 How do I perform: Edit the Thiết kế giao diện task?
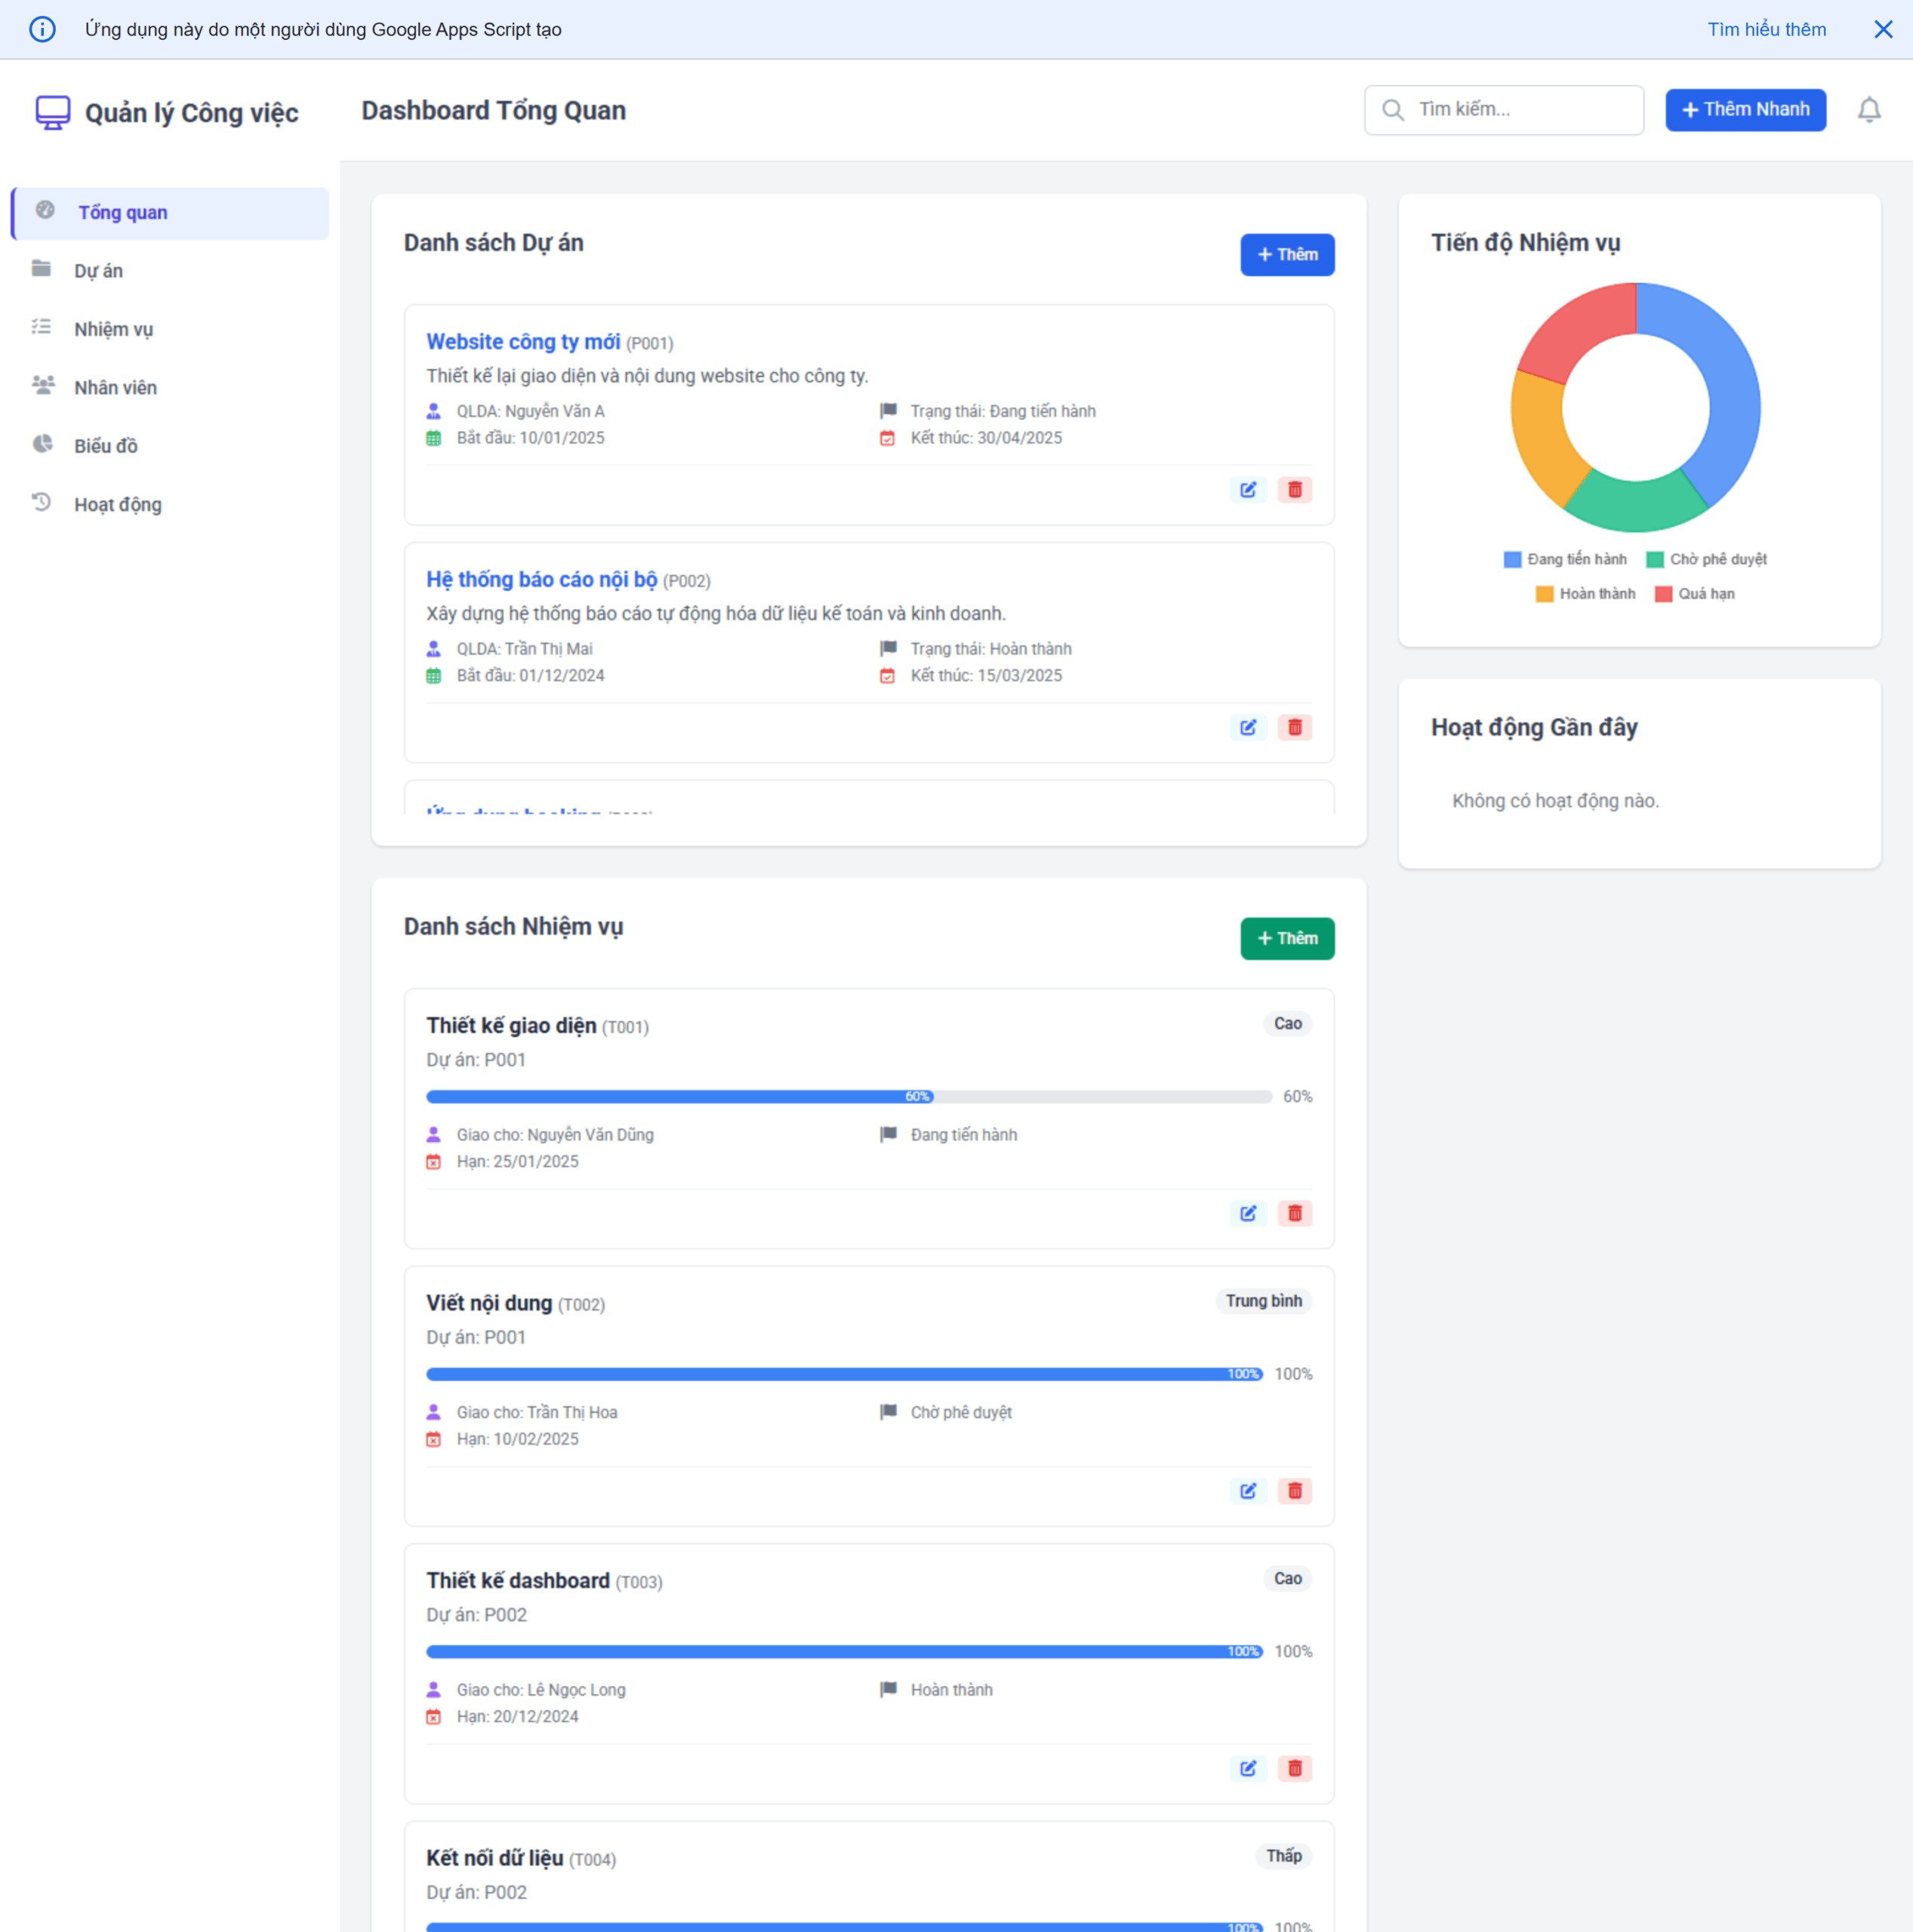point(1248,1213)
